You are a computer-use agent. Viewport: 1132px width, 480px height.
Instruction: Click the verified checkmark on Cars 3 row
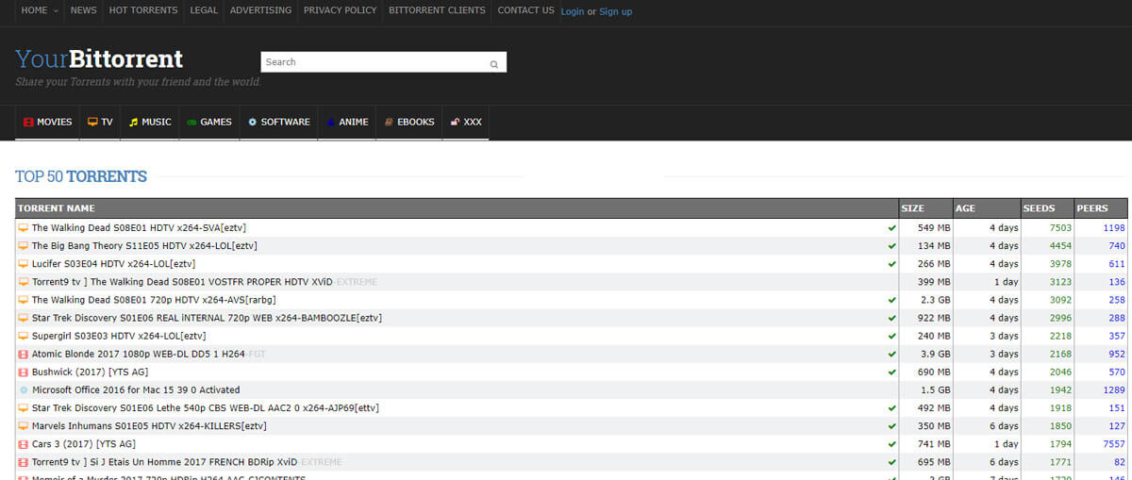[891, 444]
